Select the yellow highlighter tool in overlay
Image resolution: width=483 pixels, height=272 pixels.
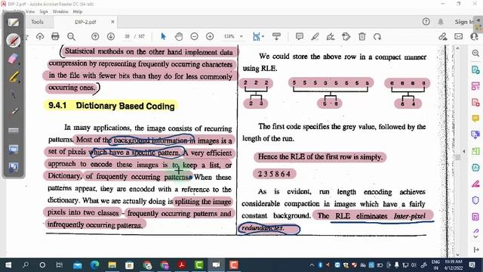(x=14, y=77)
